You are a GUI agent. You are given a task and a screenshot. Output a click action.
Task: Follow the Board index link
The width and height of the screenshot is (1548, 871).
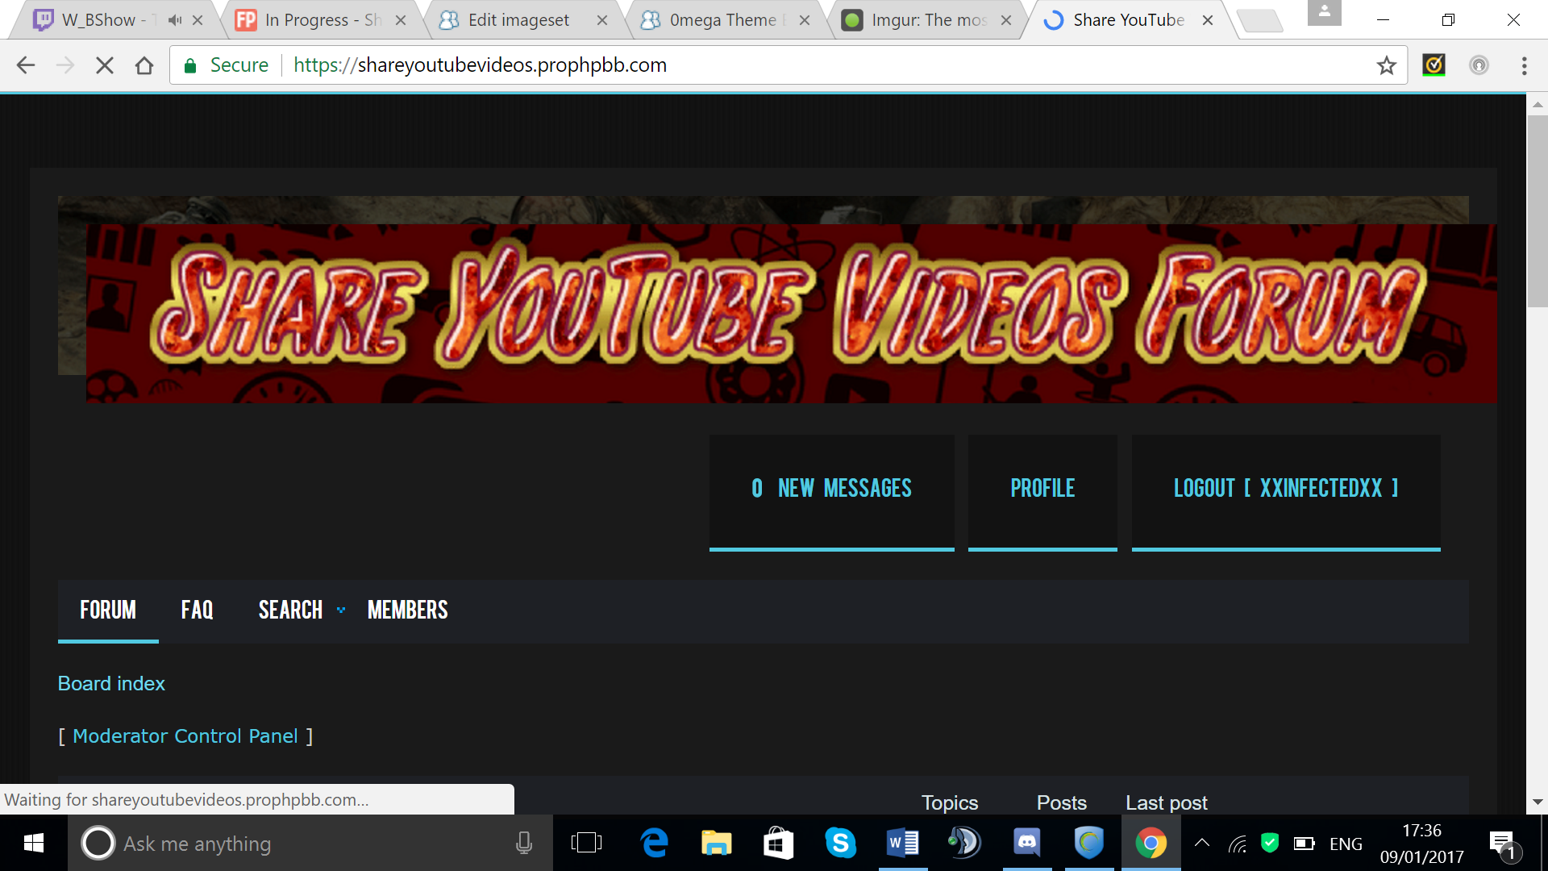tap(111, 684)
